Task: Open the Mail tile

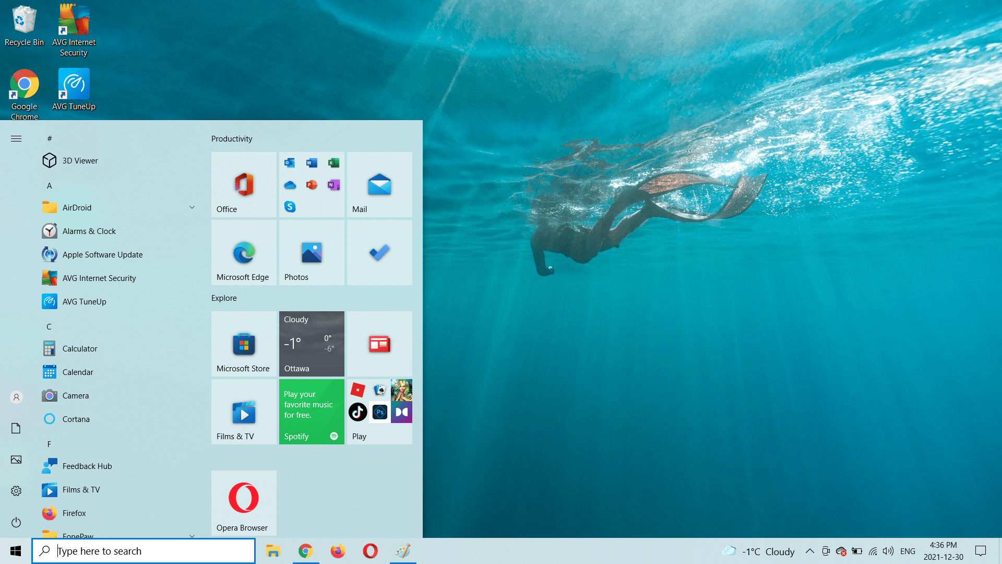Action: (379, 184)
